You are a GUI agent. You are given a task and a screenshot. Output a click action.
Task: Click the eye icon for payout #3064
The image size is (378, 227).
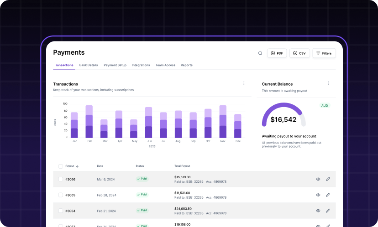coord(318,211)
